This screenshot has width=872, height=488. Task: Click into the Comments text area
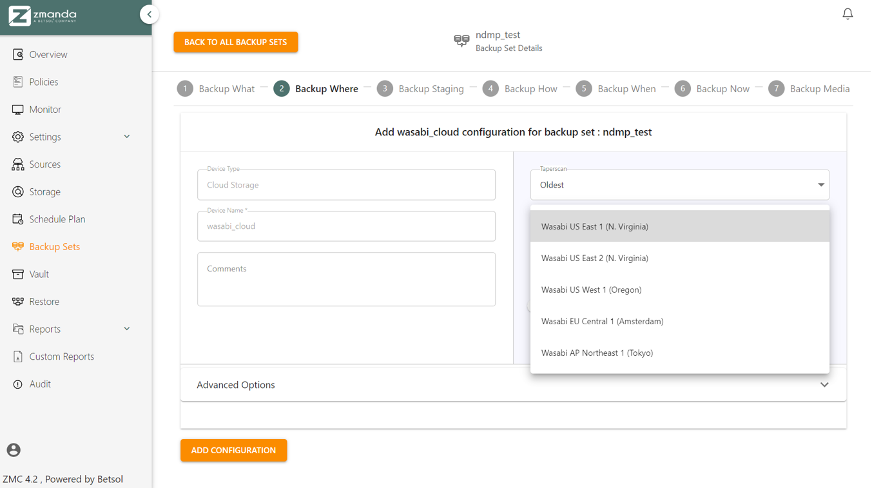pos(346,279)
